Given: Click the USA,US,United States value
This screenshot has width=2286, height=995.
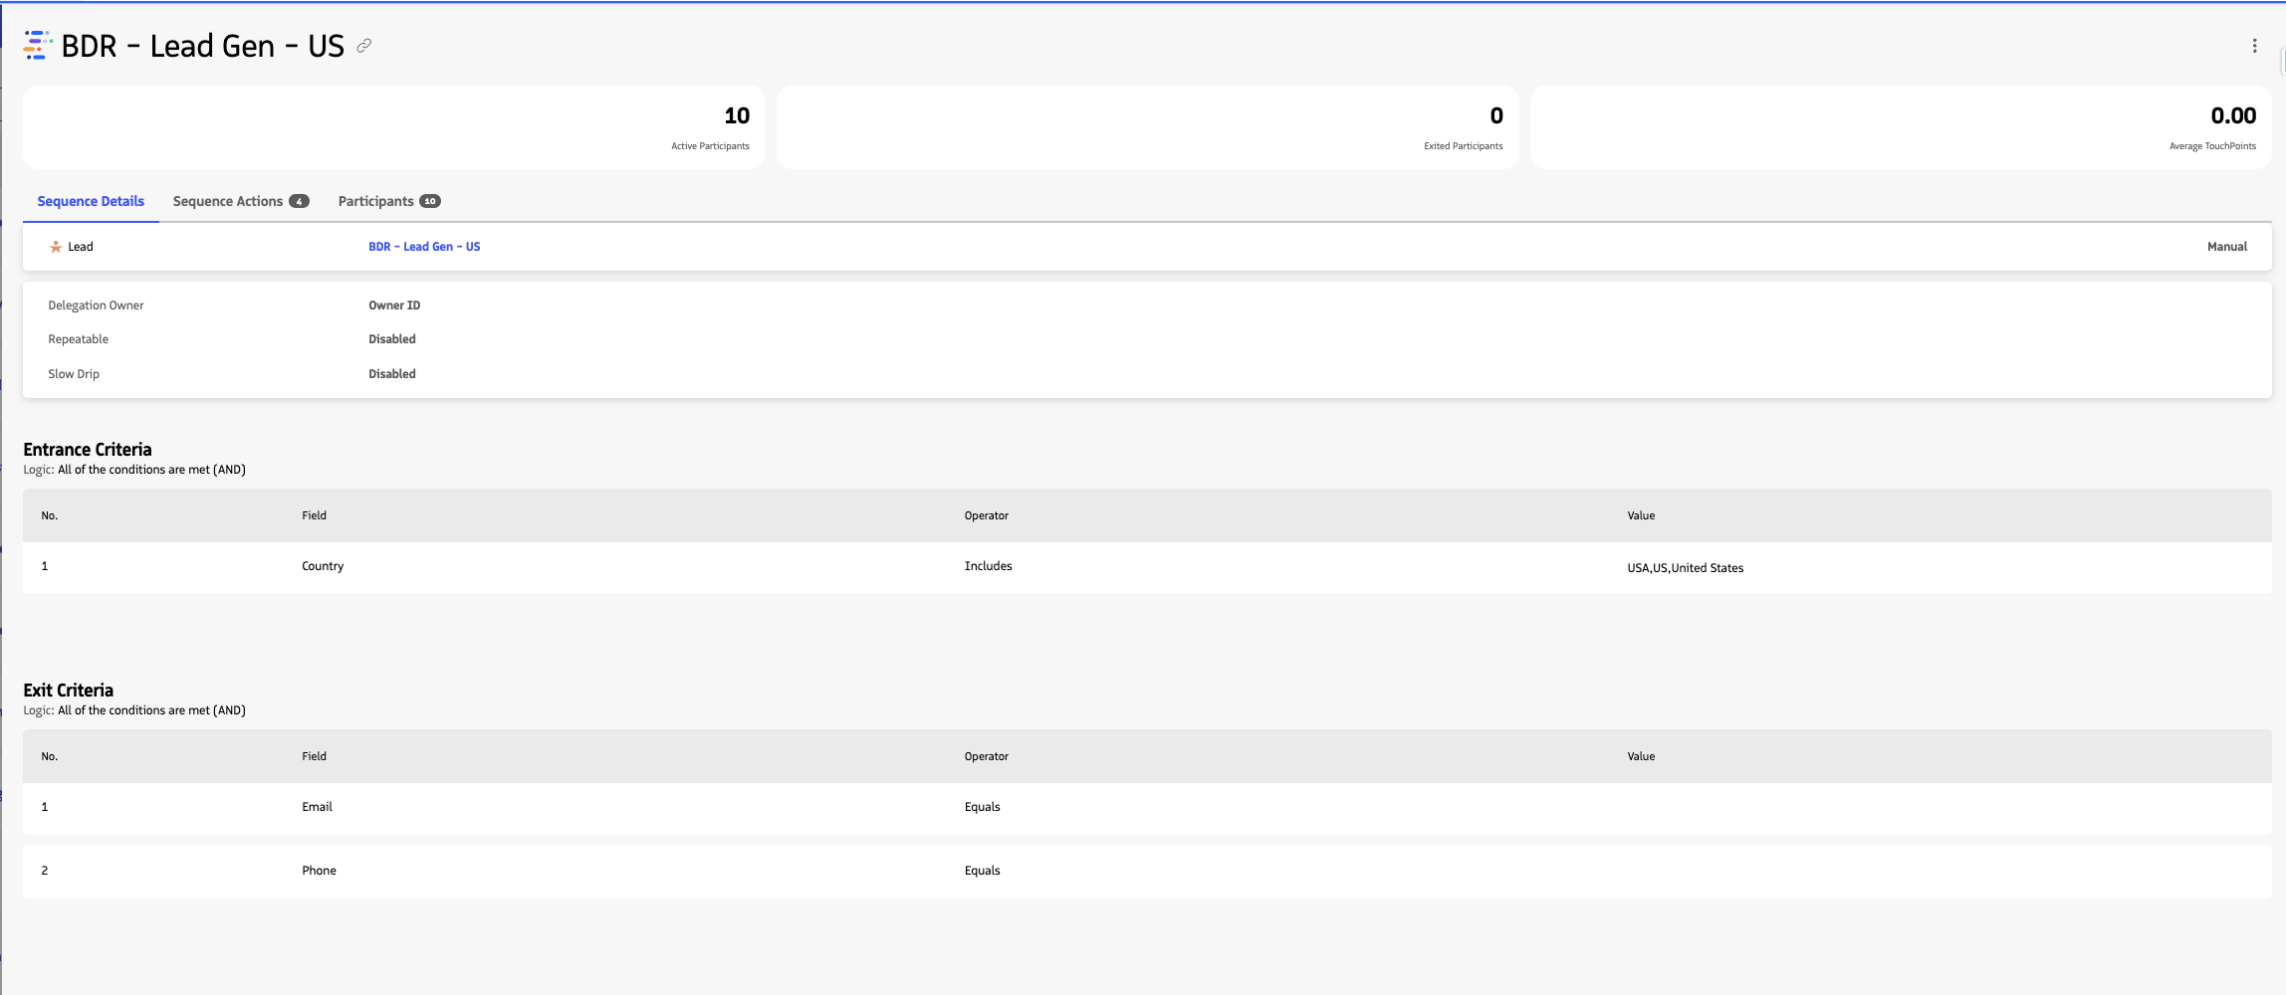Looking at the screenshot, I should [1686, 568].
